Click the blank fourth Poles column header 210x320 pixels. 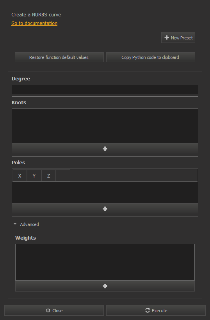click(x=63, y=176)
